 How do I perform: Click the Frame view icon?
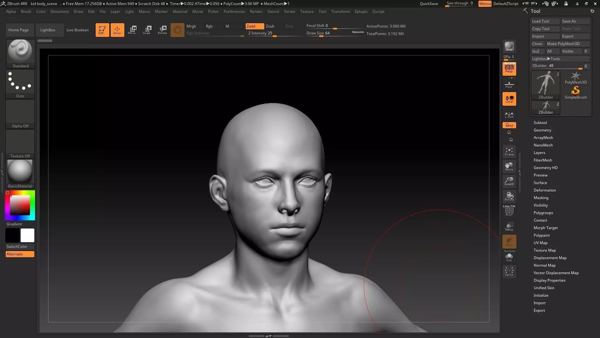click(x=509, y=152)
